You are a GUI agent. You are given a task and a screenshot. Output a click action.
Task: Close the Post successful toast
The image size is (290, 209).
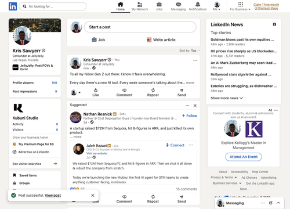93,196
